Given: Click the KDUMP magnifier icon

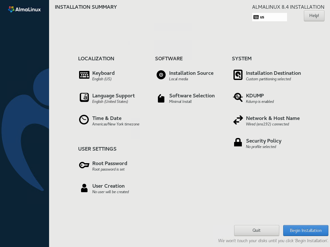Looking at the screenshot, I should [238, 97].
